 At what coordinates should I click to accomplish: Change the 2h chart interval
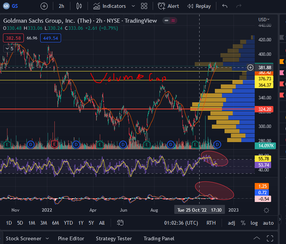[x=61, y=6]
